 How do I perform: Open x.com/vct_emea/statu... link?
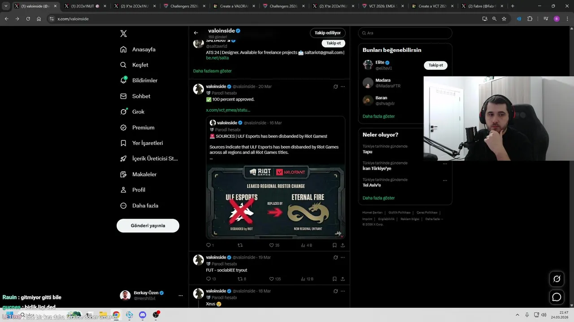tap(228, 110)
